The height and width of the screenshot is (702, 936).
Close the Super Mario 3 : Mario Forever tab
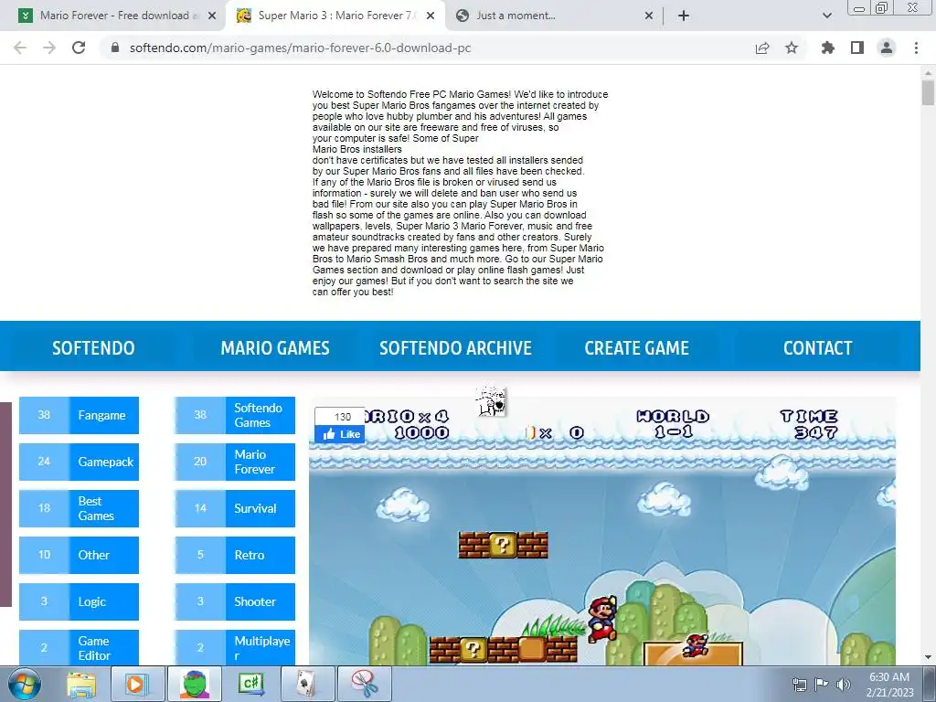point(431,16)
